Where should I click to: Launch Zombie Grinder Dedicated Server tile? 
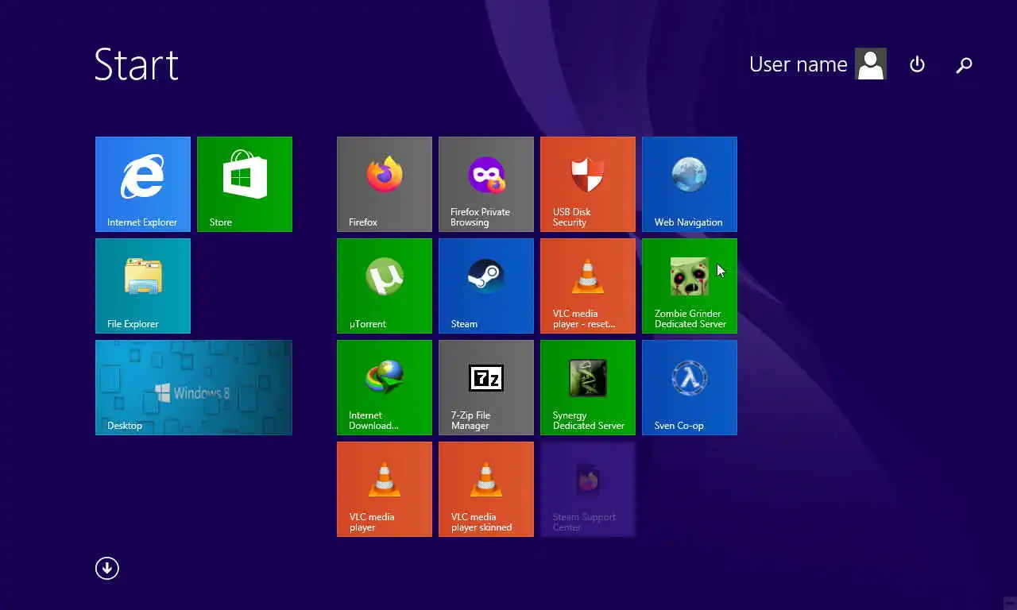690,286
